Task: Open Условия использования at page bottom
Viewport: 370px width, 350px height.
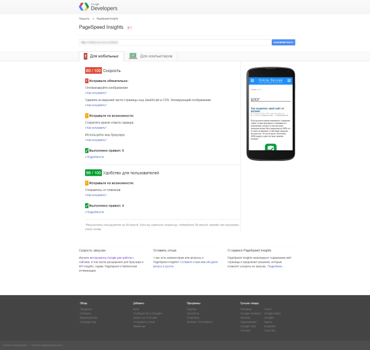Action: (15, 345)
